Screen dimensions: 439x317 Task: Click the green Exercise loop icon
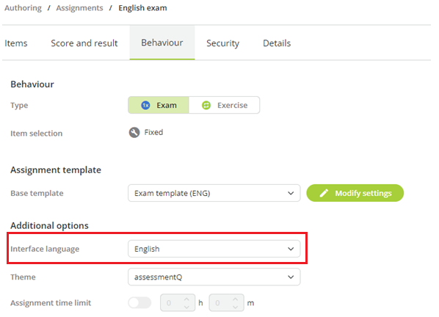206,105
